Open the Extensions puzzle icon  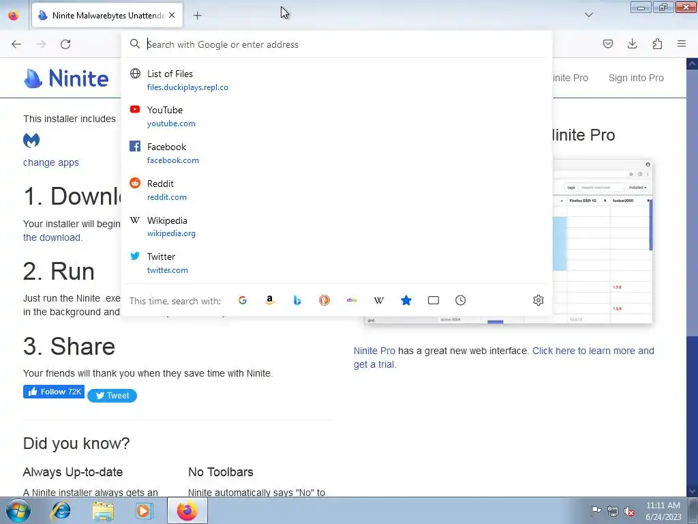coord(657,44)
